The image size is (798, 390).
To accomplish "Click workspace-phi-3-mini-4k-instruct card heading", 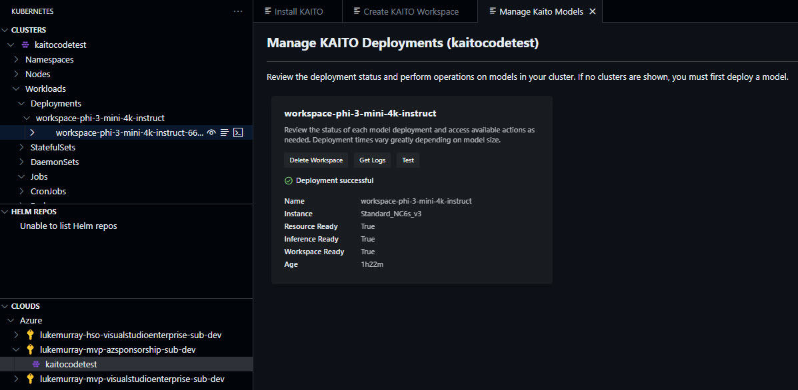I will coord(360,112).
